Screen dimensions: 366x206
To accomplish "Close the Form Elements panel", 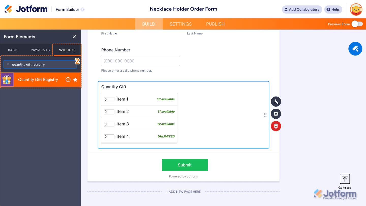I will [x=74, y=37].
